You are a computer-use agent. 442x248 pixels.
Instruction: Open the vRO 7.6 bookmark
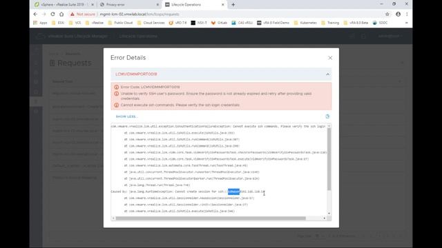click(178, 23)
